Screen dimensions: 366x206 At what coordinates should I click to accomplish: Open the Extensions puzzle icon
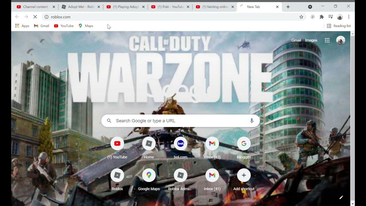tap(322, 17)
